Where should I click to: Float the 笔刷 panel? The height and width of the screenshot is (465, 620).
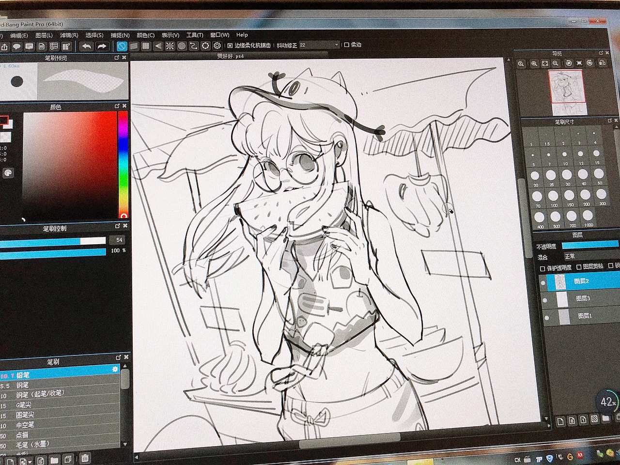pyautogui.click(x=118, y=357)
